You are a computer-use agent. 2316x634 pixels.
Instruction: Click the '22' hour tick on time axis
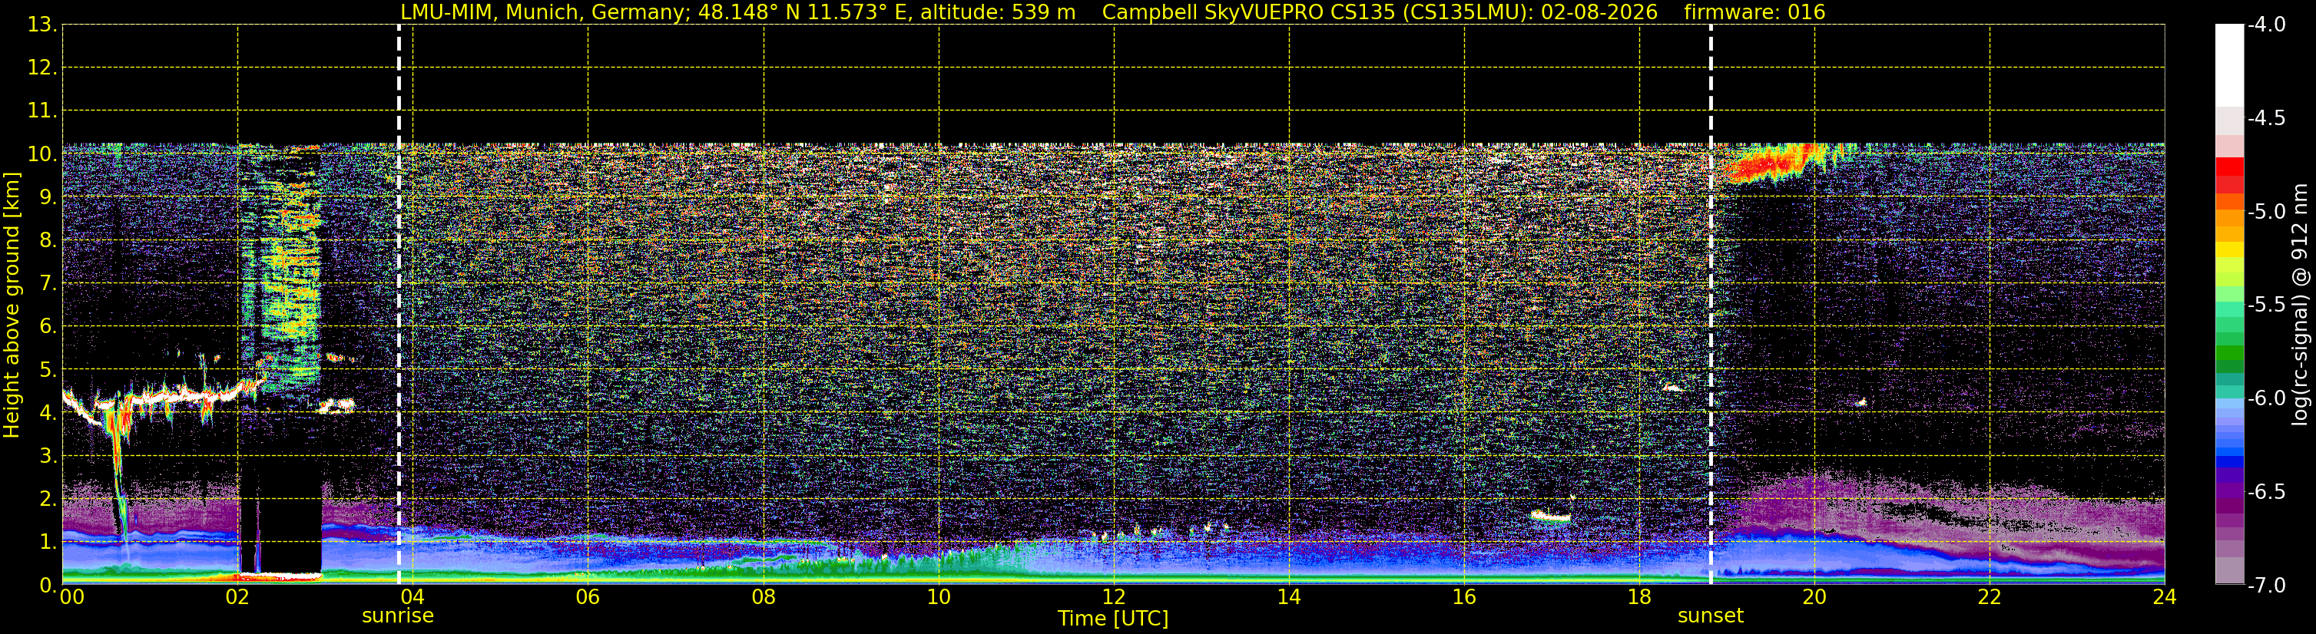pyautogui.click(x=1990, y=597)
